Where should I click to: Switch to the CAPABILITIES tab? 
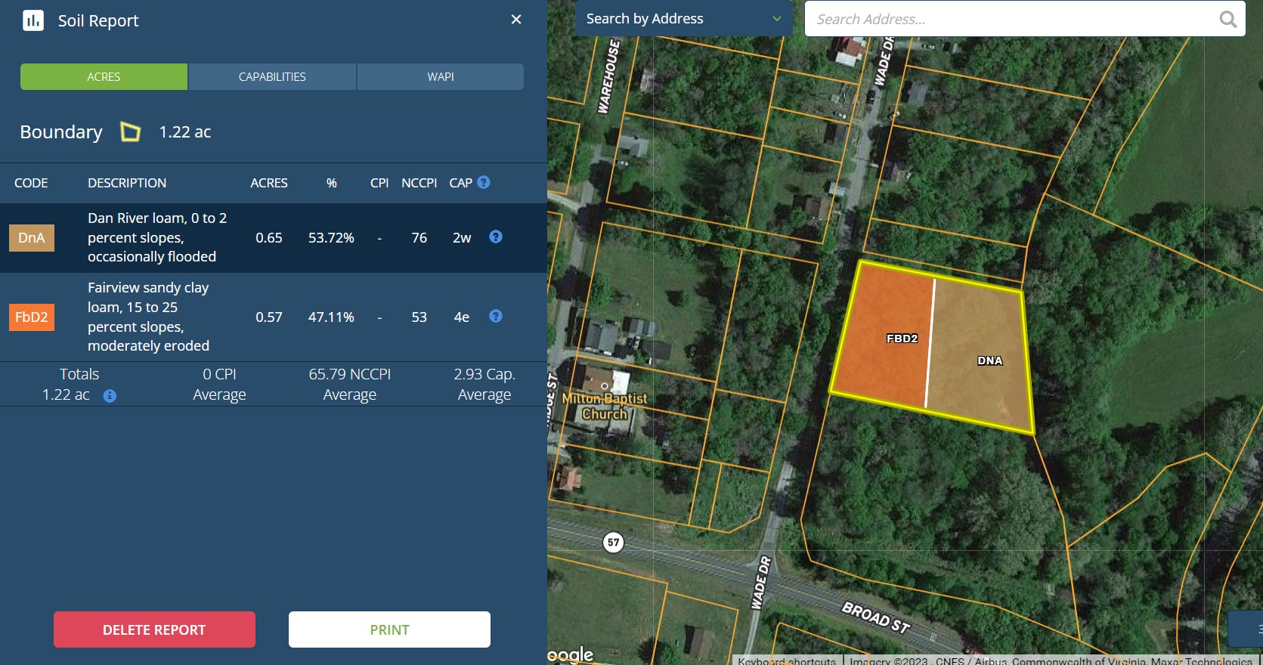click(272, 77)
